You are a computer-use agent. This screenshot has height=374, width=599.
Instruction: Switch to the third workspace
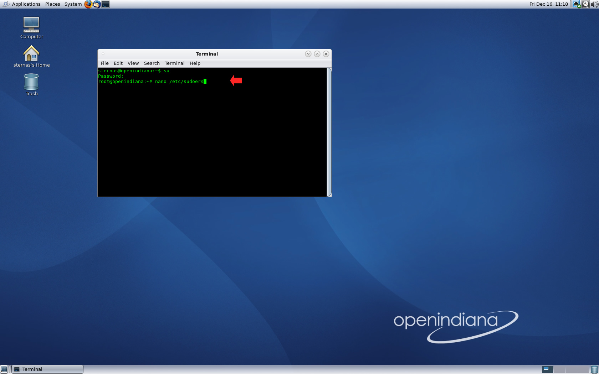[571, 369]
